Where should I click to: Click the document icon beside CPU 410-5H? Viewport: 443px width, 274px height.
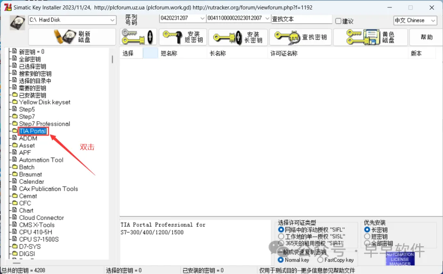tap(15, 232)
